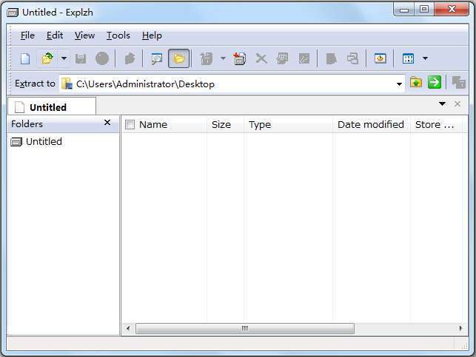
Task: Open the view layout dropdown arrow
Action: coord(425,58)
